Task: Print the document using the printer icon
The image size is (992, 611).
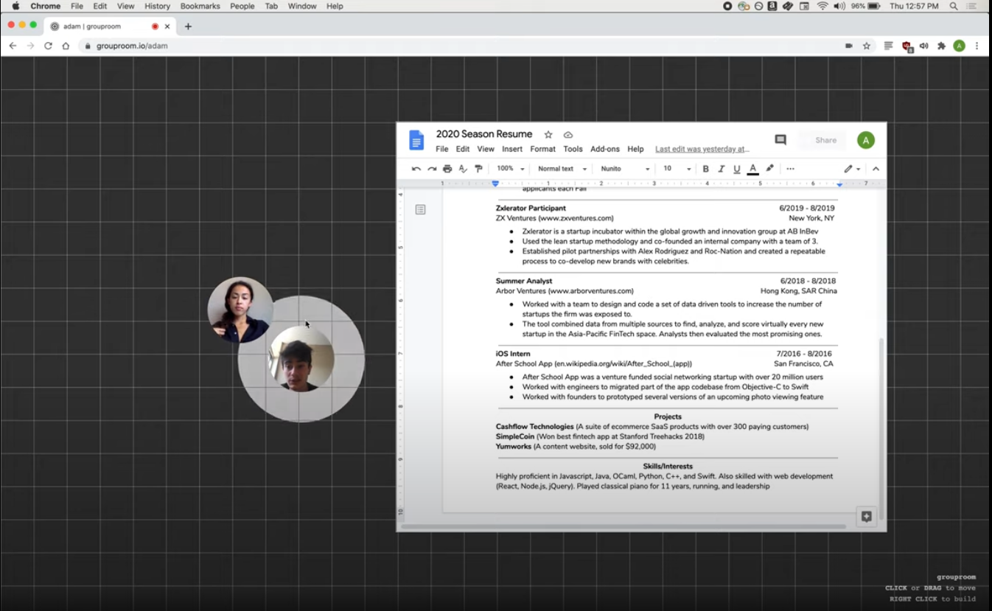Action: tap(447, 169)
